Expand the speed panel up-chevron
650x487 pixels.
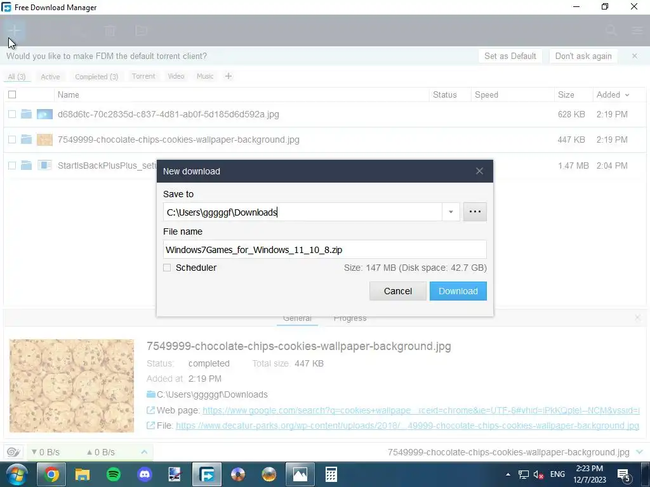pyautogui.click(x=144, y=451)
